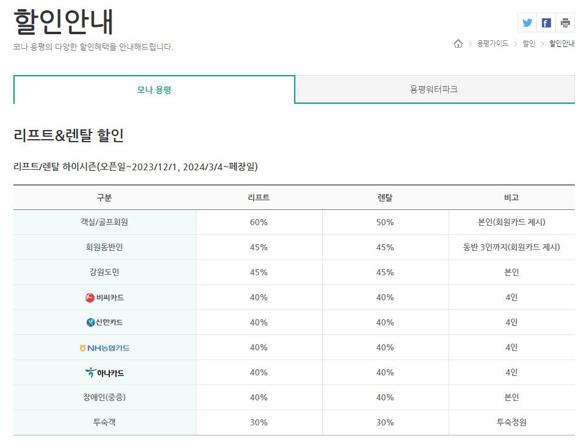Click the 렌탈 column header
This screenshot has width=584, height=448.
click(386, 196)
